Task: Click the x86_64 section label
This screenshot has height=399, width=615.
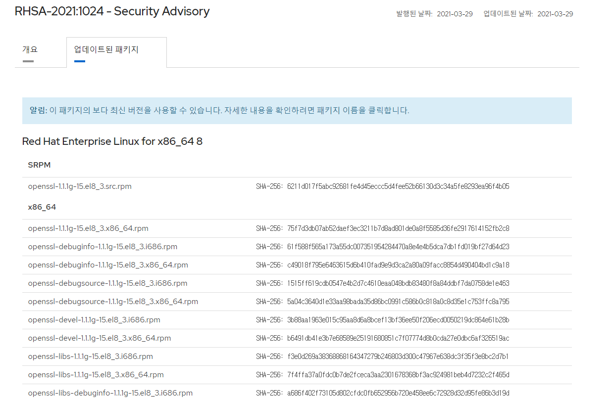Action: [42, 207]
